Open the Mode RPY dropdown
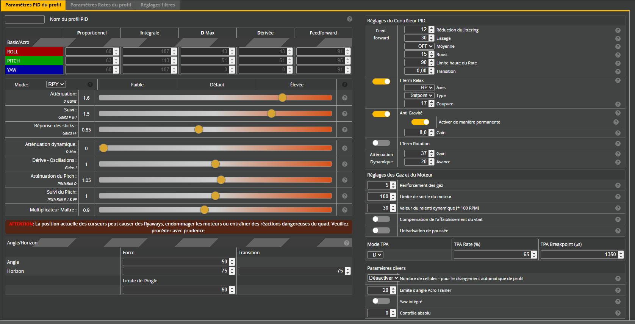The width and height of the screenshot is (635, 324). (x=56, y=84)
